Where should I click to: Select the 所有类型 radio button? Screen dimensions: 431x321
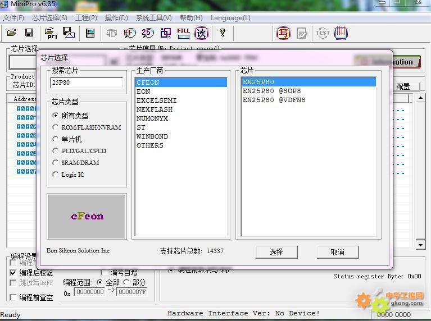coord(55,116)
